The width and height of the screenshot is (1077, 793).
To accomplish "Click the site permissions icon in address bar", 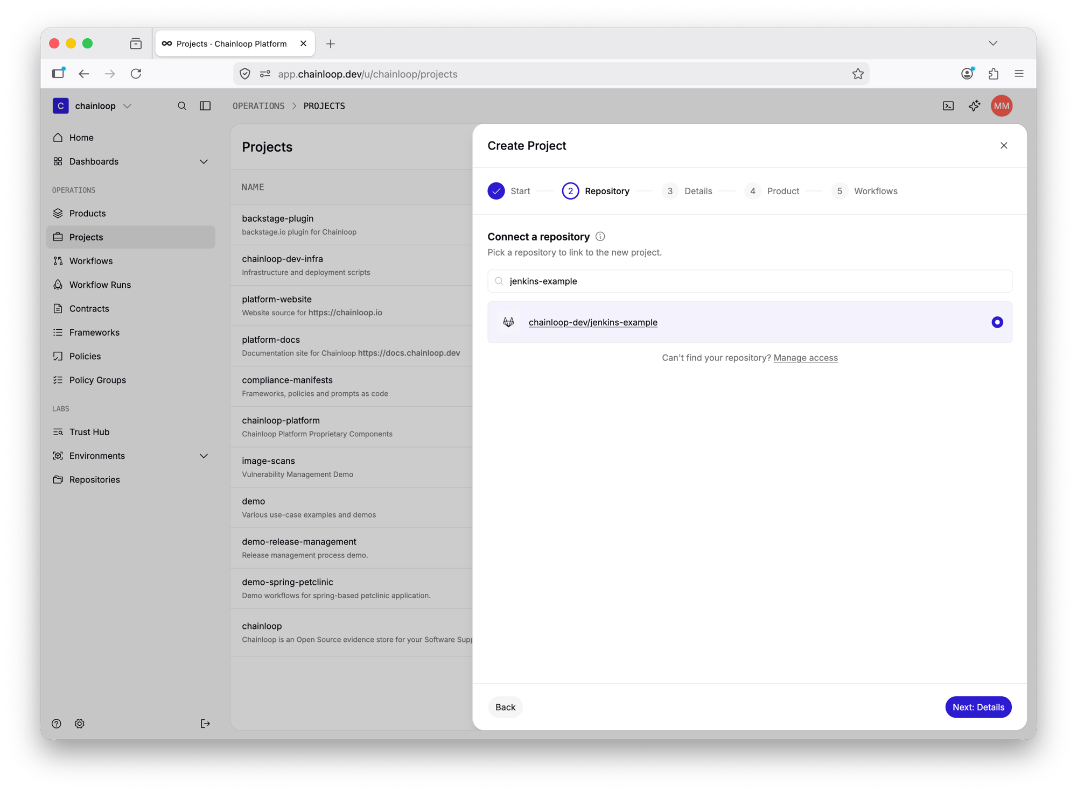I will pos(265,74).
